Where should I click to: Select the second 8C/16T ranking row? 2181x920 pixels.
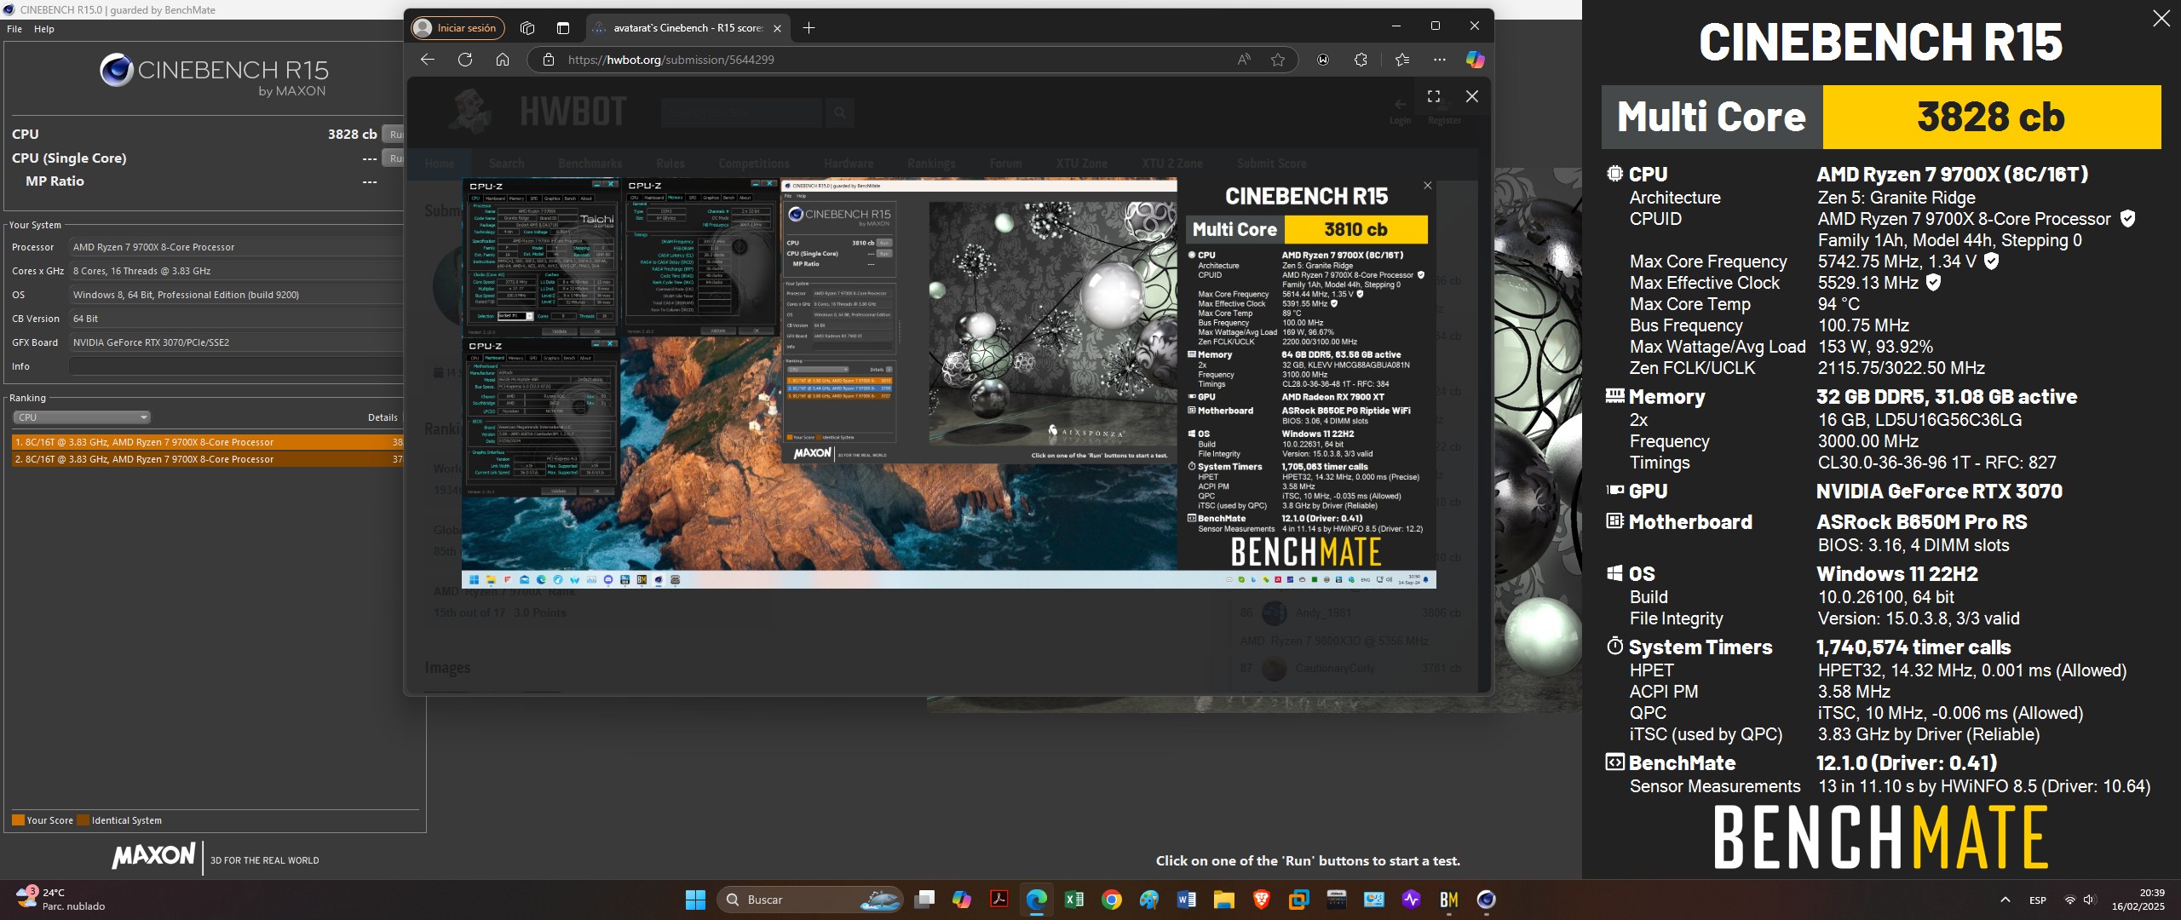click(x=207, y=459)
